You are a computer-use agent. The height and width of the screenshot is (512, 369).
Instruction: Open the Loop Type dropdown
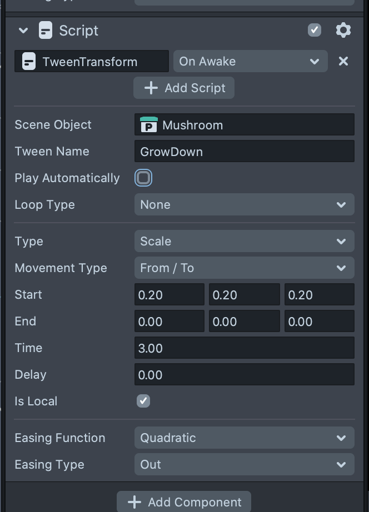pyautogui.click(x=244, y=204)
